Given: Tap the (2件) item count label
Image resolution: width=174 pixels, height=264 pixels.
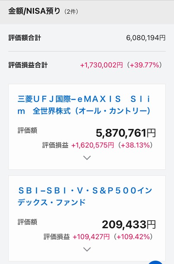Looking at the screenshot, I should coord(71,12).
